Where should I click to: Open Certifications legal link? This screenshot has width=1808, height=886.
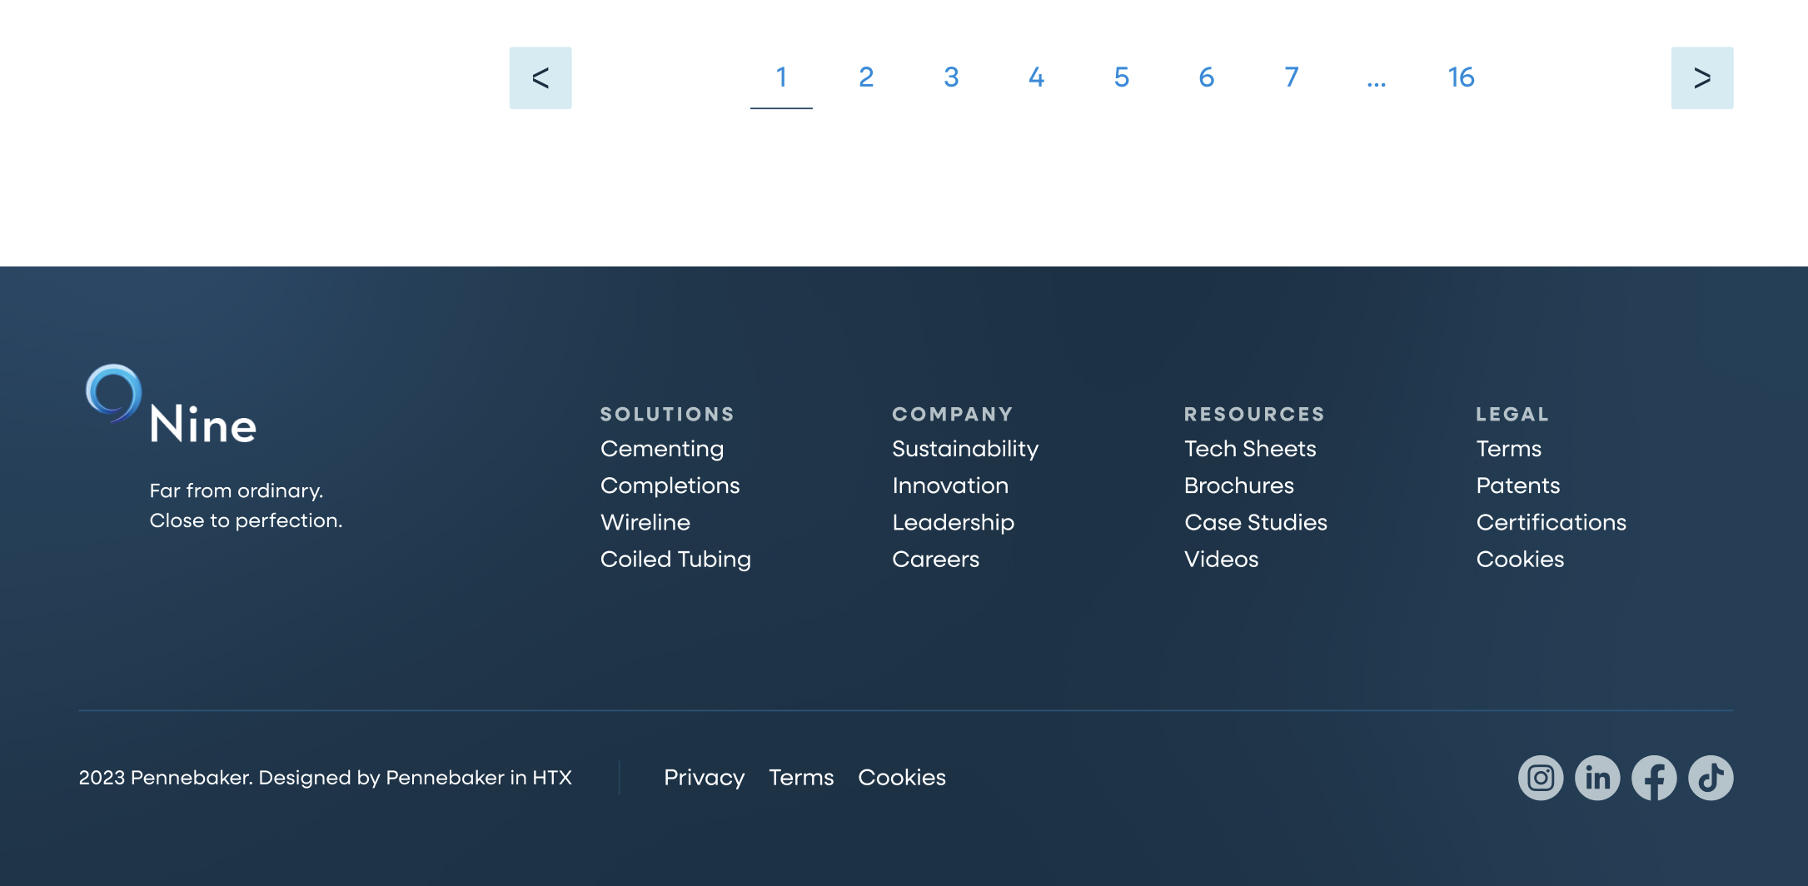1551,522
